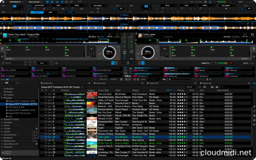Image resolution: width=256 pixels, height=160 pixels.
Task: Click deck 2 jog platter showing 126.00
Action: 148,52
